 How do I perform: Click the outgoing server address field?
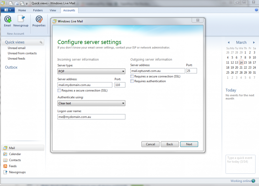pos(157,71)
